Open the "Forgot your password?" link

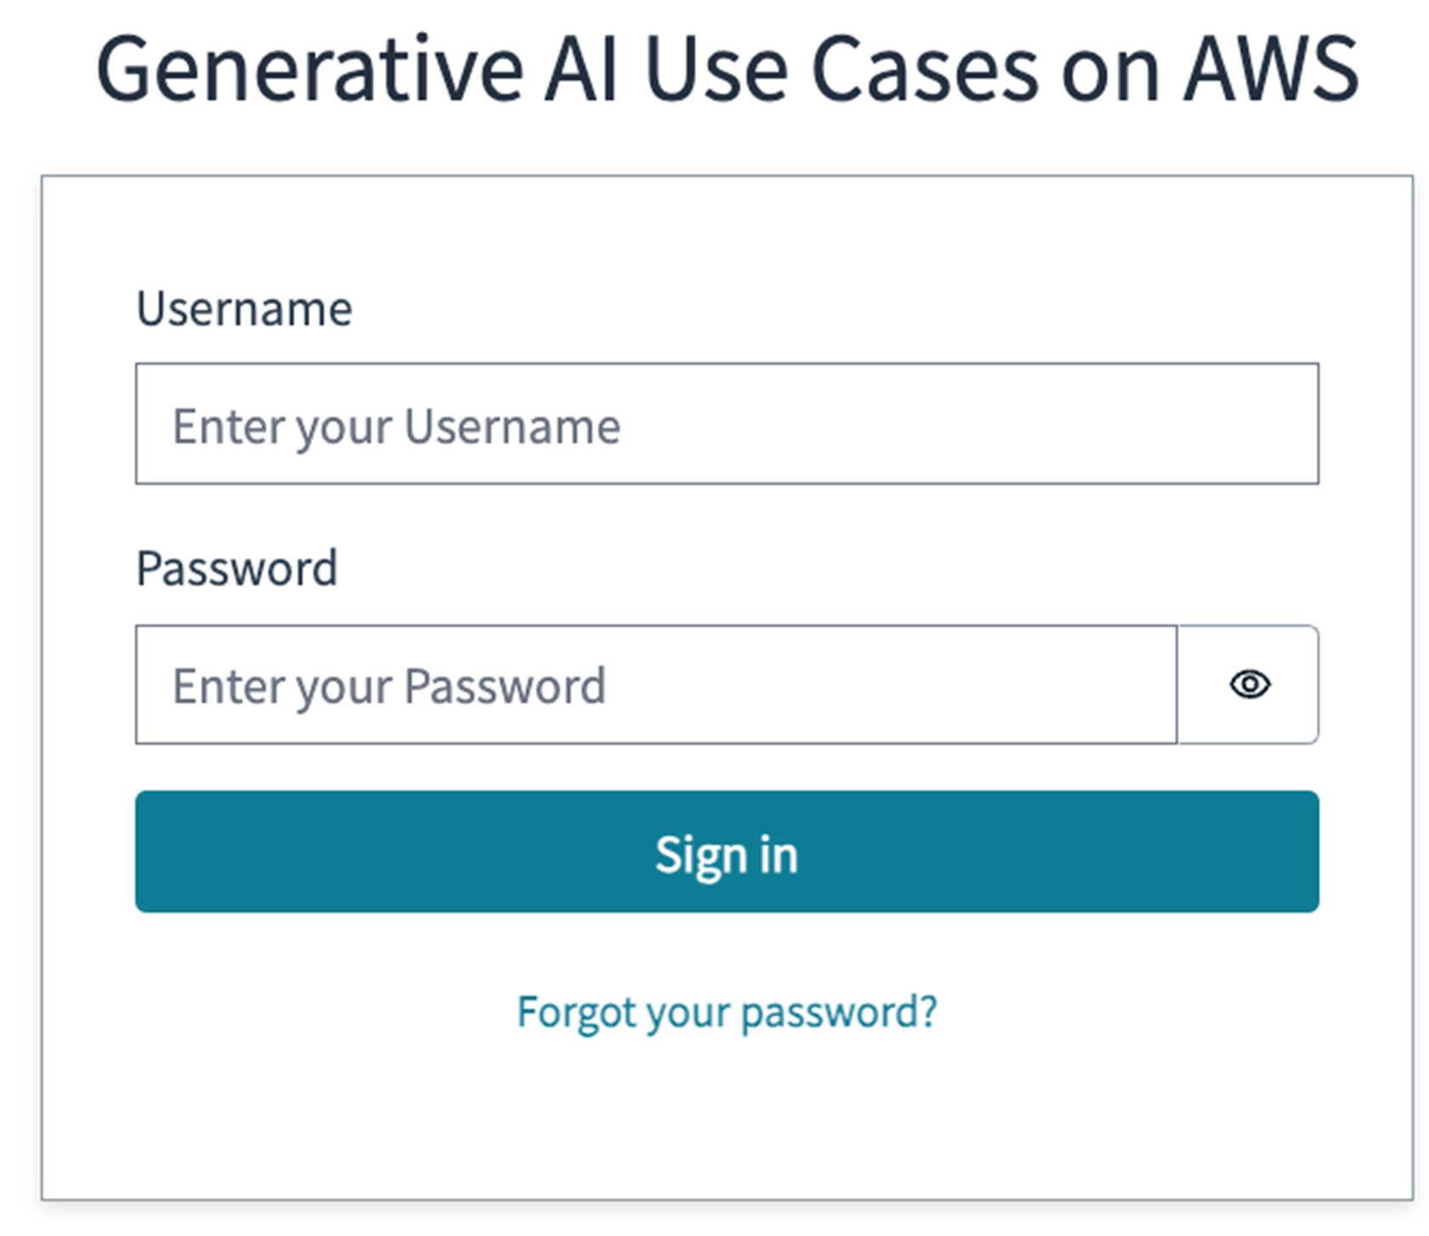(x=727, y=1012)
